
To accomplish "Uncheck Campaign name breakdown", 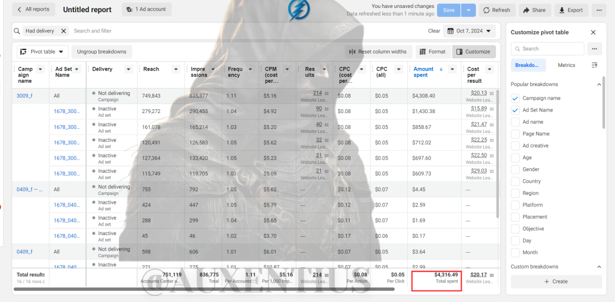I will [515, 98].
